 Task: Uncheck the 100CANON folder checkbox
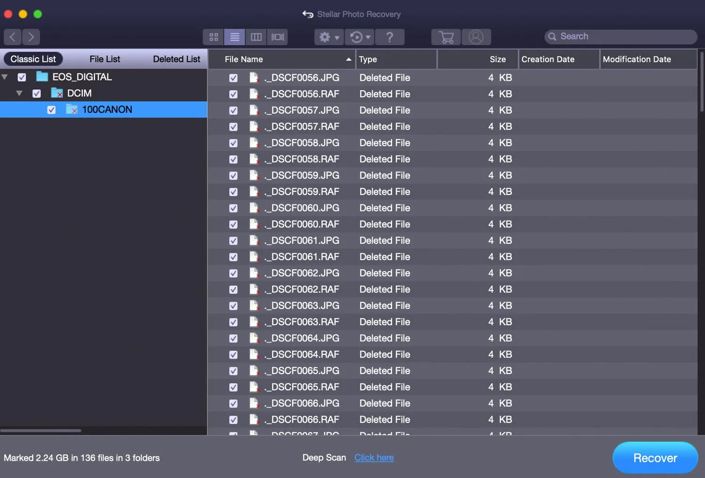[x=51, y=110]
